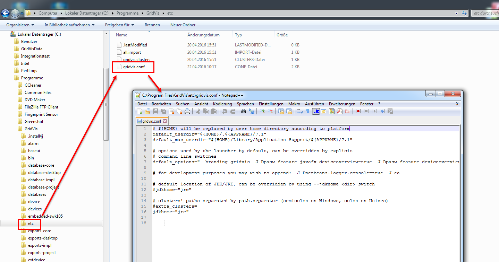The width and height of the screenshot is (499, 262).
Task: Click the Save file icon in Notepad++ toolbar
Action: 155,111
